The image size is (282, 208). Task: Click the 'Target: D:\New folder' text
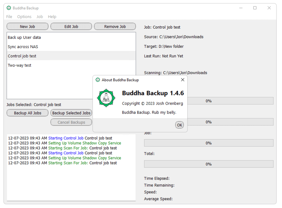coord(164,47)
